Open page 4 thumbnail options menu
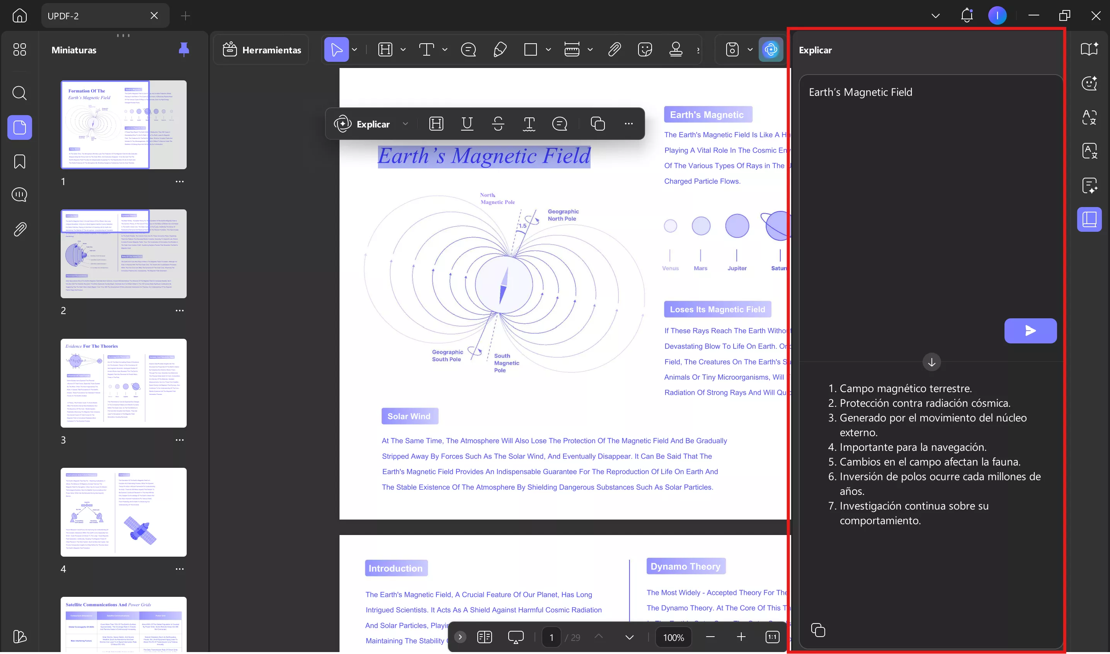The image size is (1110, 654). [179, 569]
